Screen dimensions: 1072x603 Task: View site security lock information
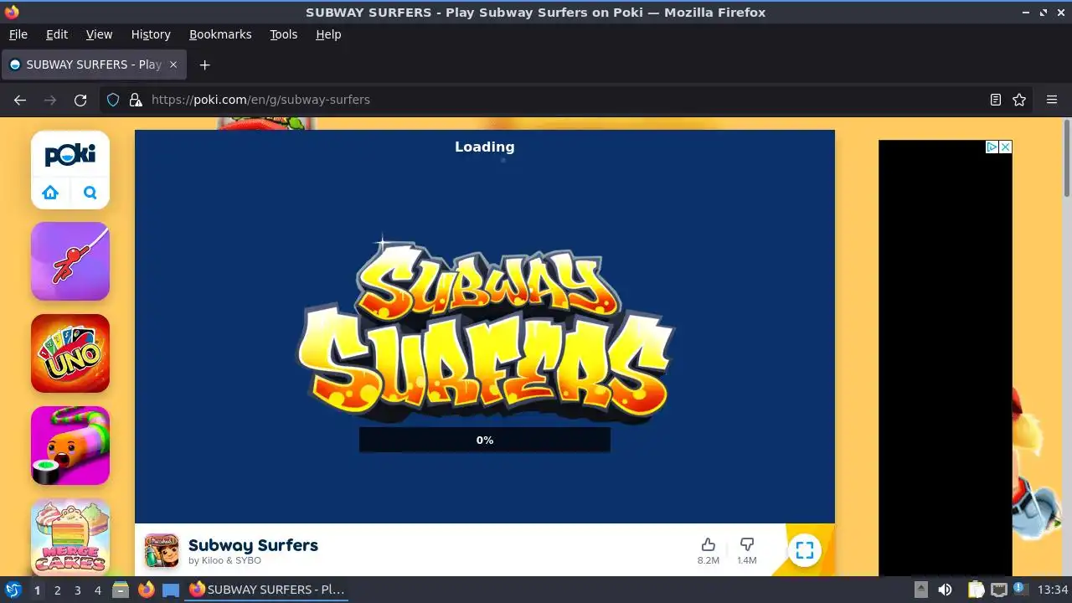pyautogui.click(x=136, y=100)
